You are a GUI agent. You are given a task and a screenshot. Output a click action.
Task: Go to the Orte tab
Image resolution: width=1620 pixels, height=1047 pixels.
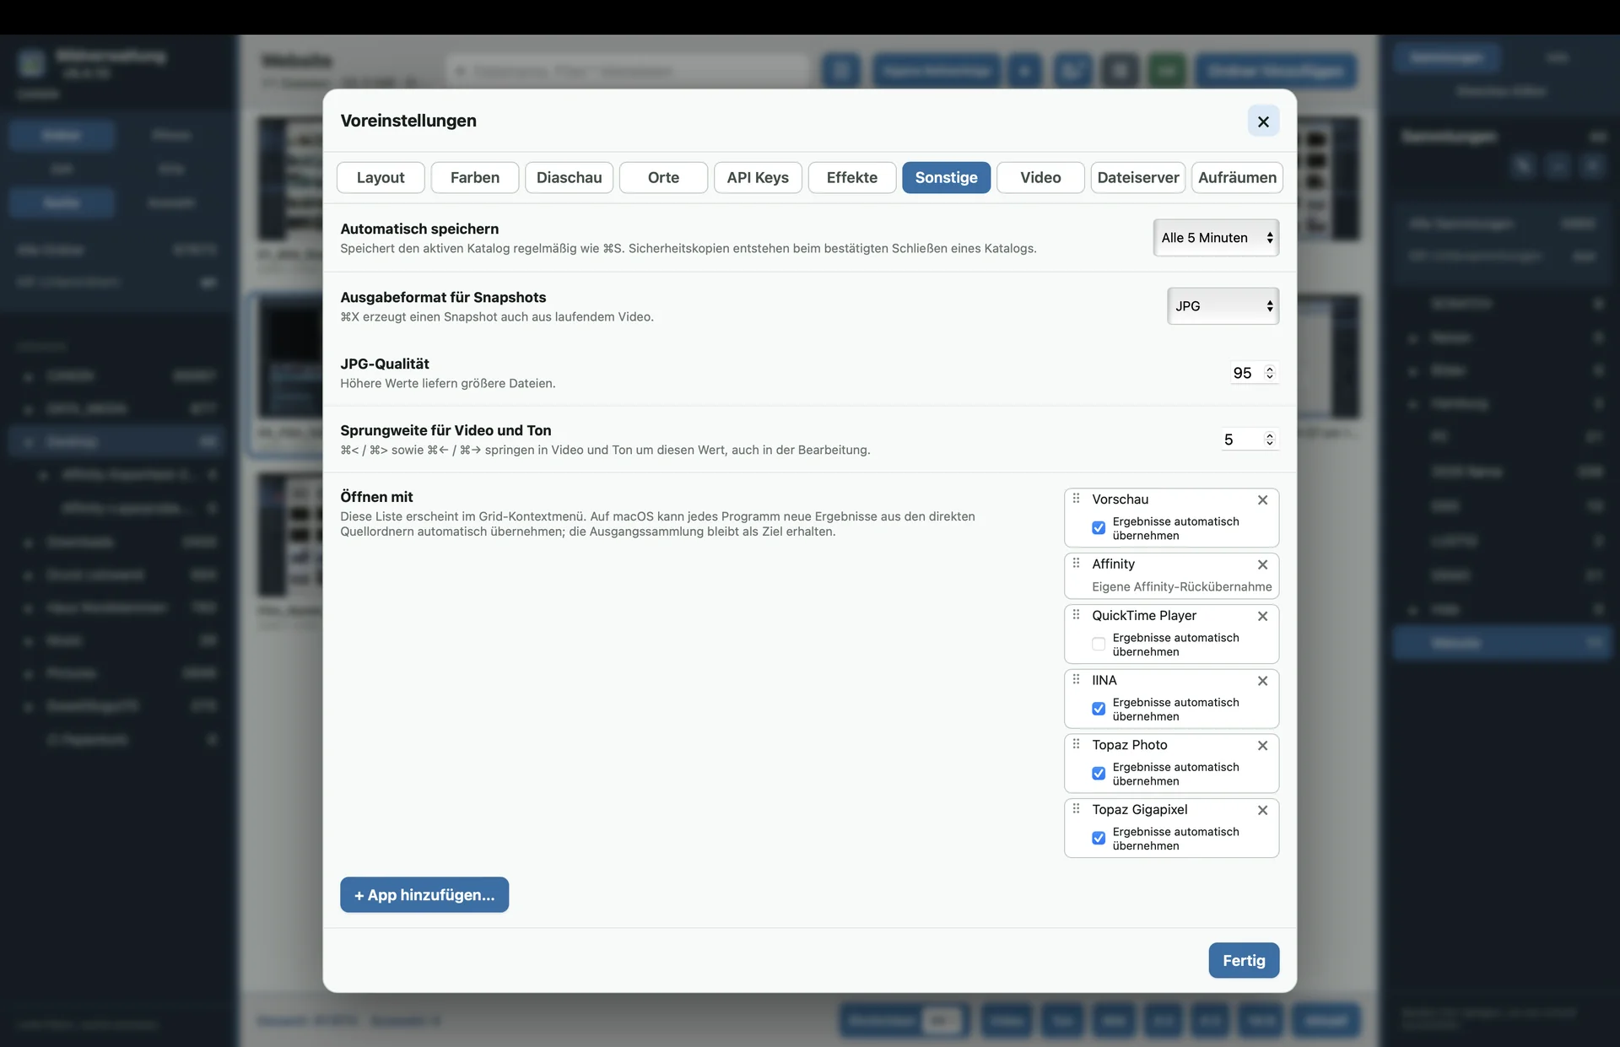663,177
